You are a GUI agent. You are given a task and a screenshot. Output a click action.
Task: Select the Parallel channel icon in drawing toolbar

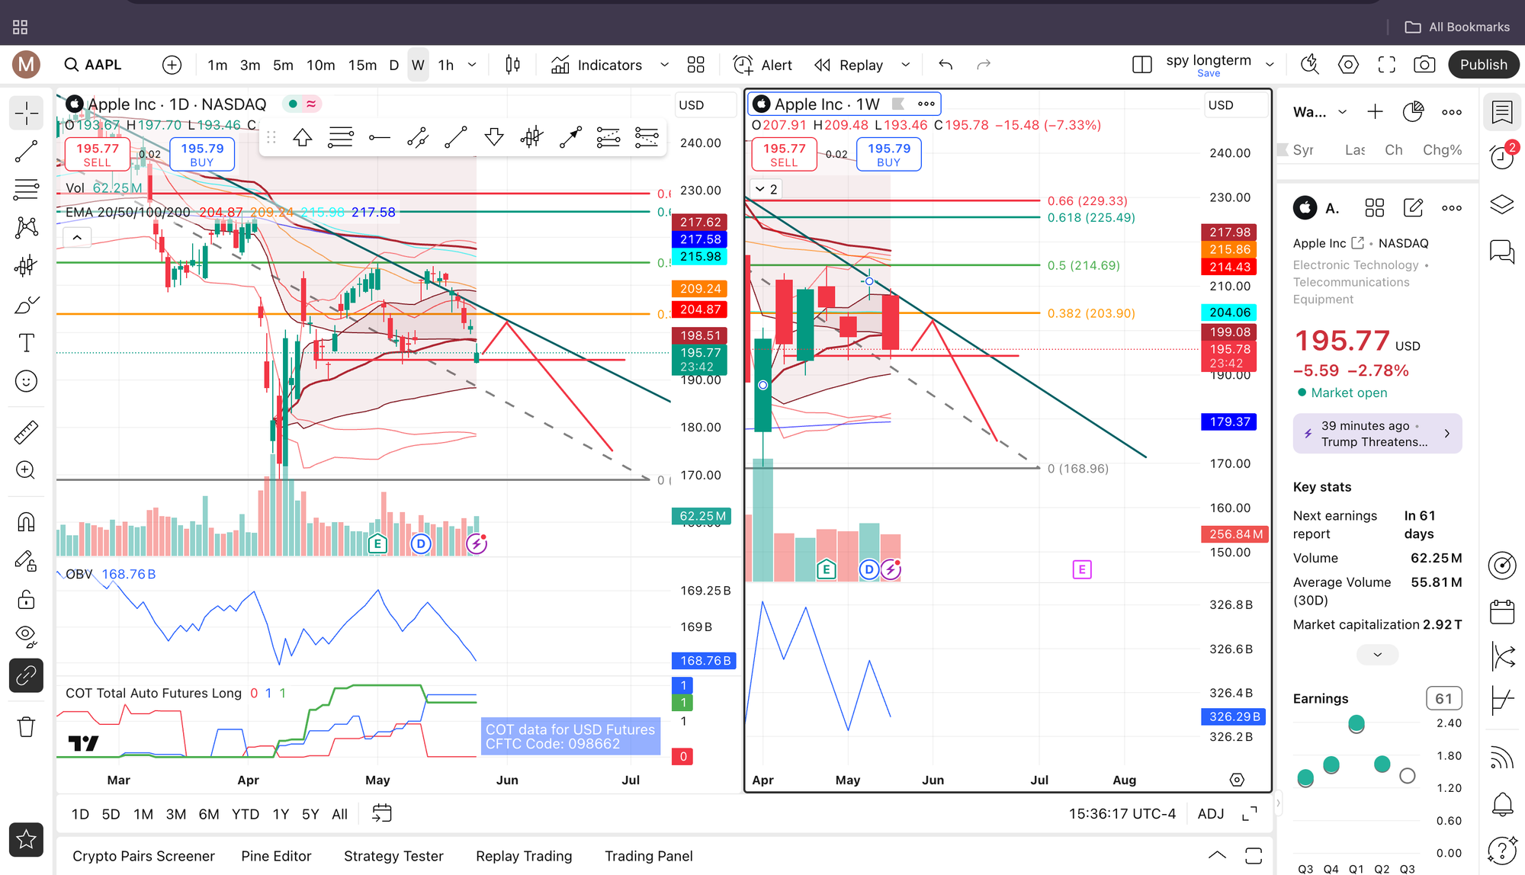click(x=418, y=137)
